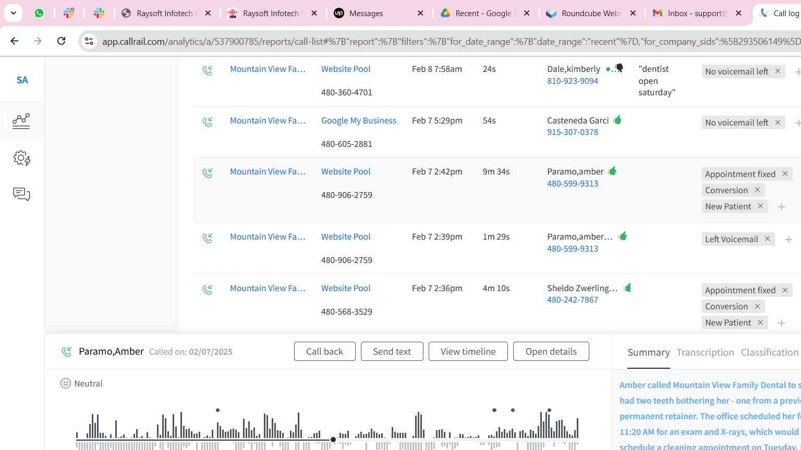Go back to previous page
This screenshot has width=801, height=450.
[x=15, y=41]
